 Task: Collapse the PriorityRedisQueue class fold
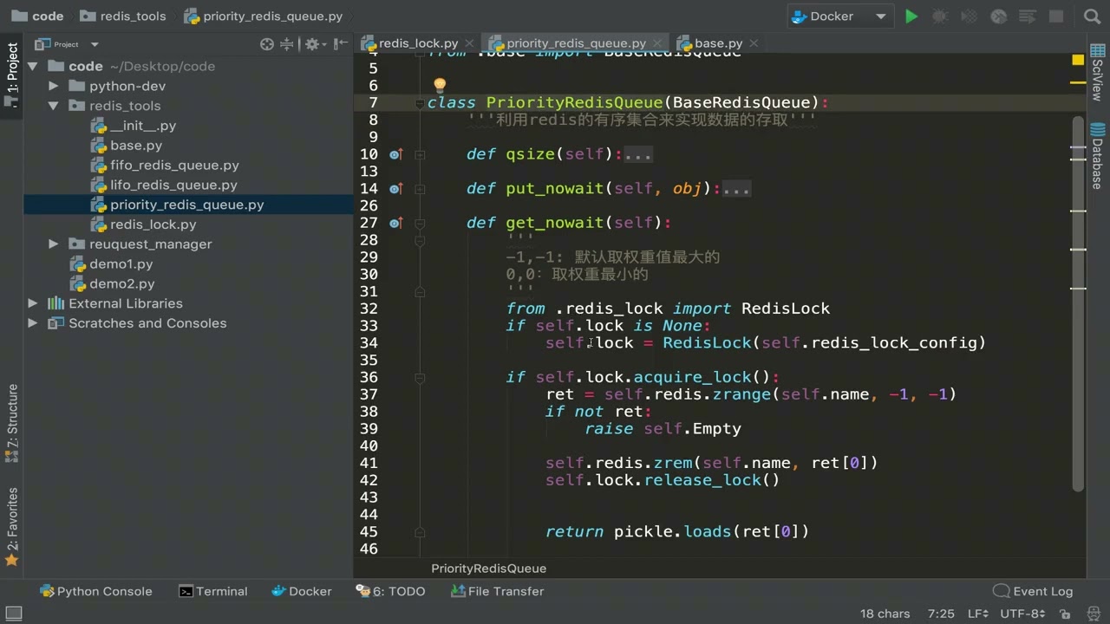point(420,103)
